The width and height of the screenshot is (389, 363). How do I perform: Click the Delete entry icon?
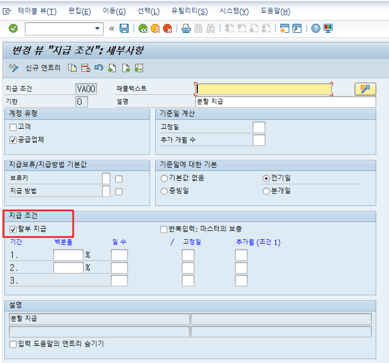[x=85, y=68]
